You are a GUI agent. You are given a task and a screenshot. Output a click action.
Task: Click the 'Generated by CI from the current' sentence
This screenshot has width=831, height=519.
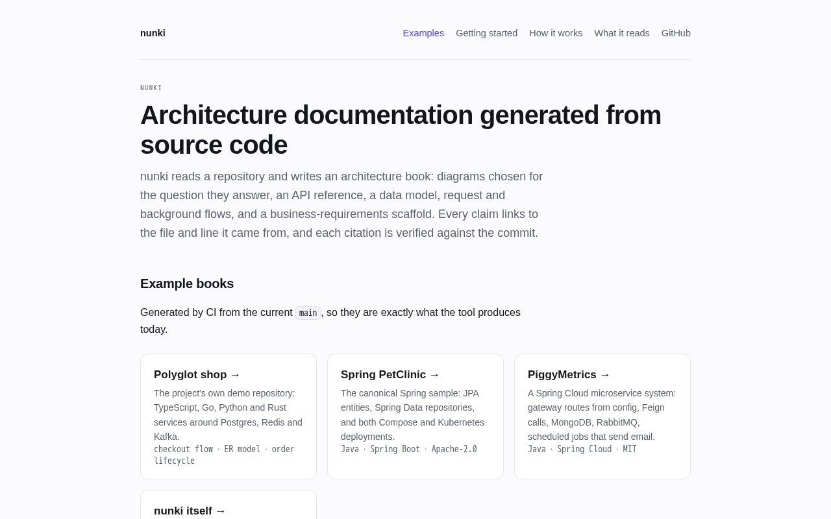[330, 320]
